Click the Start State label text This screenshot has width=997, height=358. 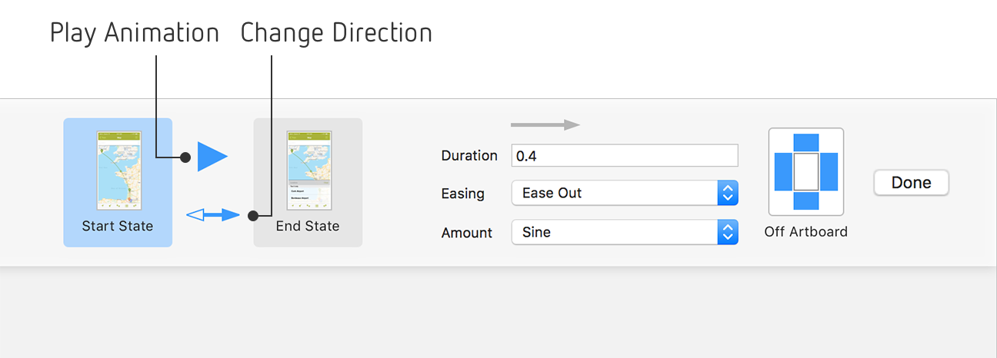[x=118, y=226]
